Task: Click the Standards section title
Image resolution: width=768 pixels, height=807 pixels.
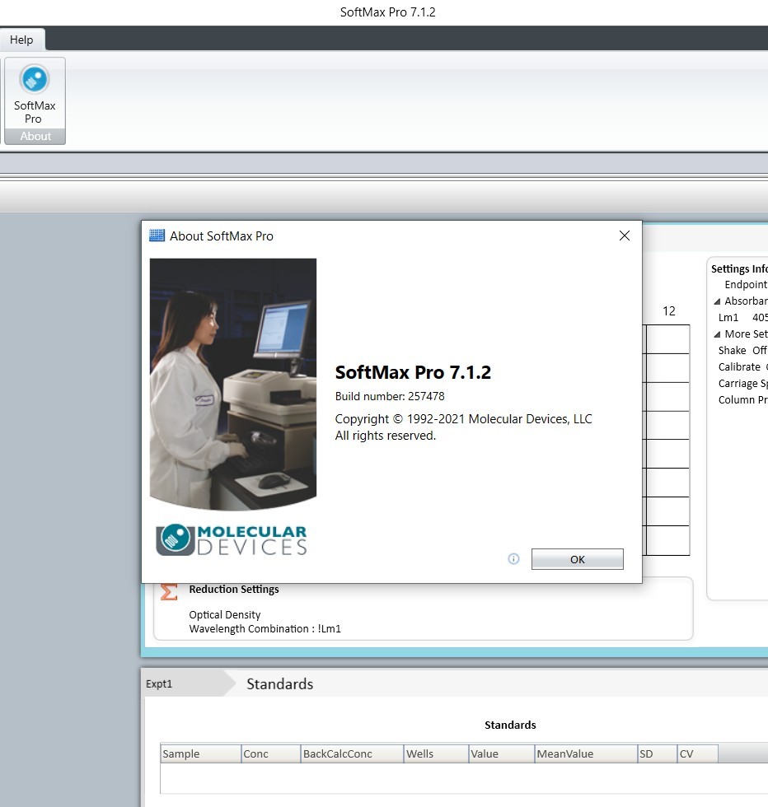Action: (279, 683)
